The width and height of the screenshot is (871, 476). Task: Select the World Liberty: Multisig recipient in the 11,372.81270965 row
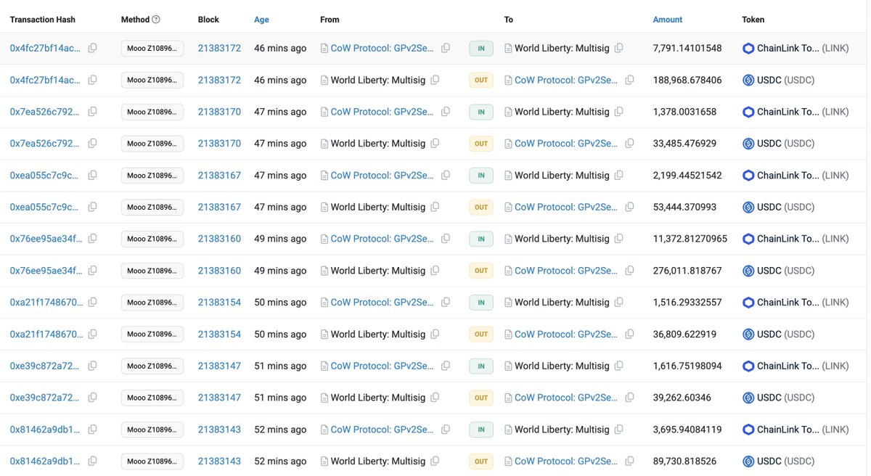(x=562, y=239)
